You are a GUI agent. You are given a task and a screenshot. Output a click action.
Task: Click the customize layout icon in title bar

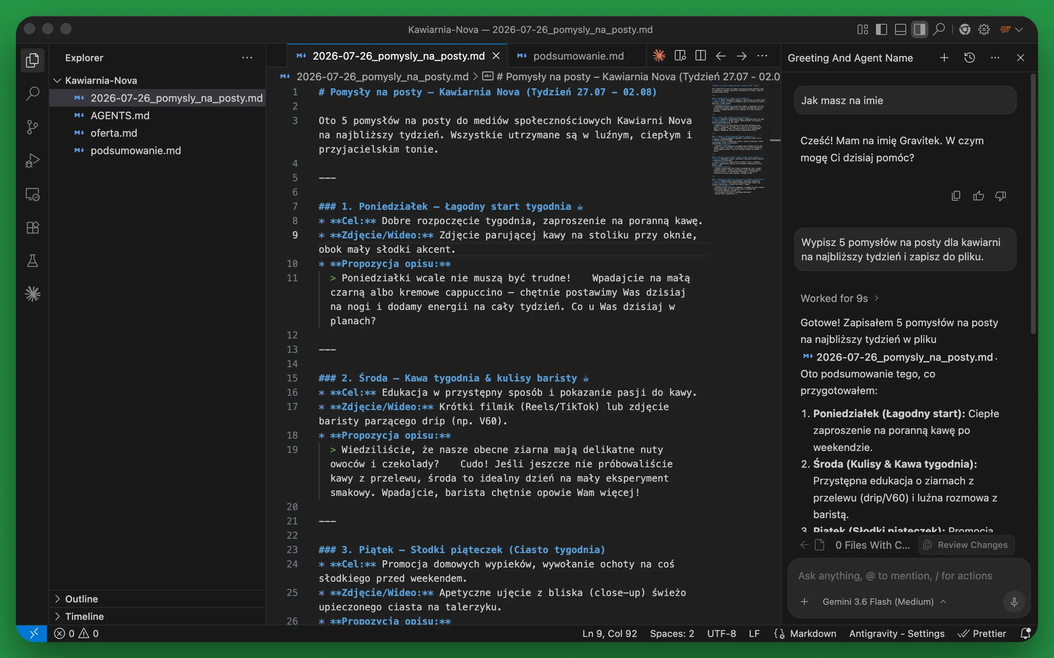[862, 29]
